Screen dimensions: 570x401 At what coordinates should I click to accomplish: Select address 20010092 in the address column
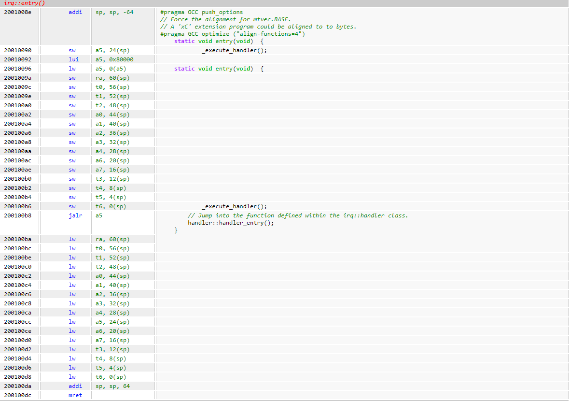point(17,59)
